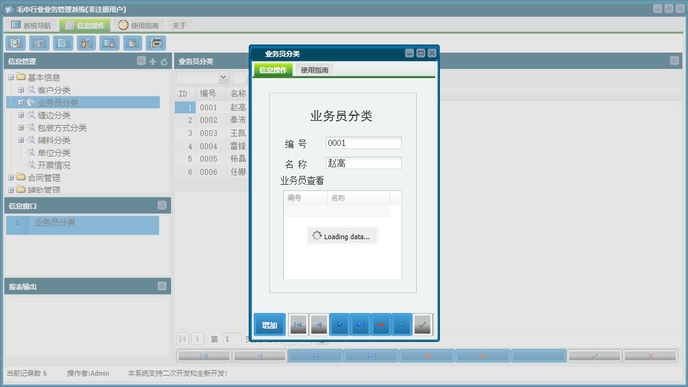Screen dimensions: 688x387
Task: Collapse the 报表输出 panel
Action: point(162,286)
